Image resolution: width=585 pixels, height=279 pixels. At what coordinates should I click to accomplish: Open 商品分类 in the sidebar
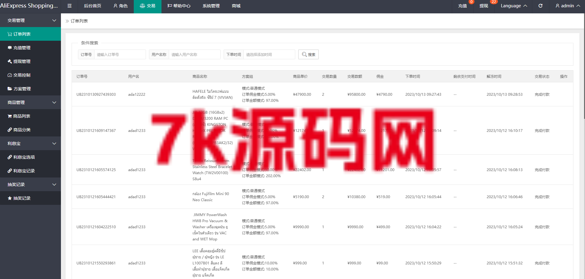30,130
